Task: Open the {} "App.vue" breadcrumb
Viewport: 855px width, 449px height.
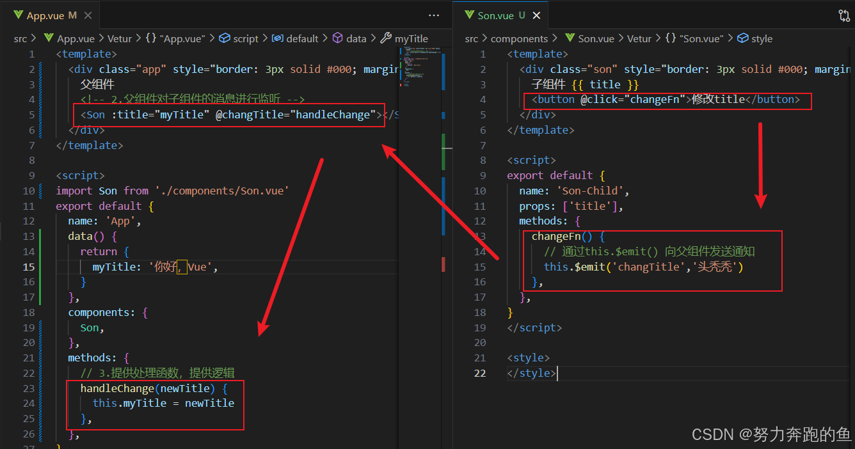Action: tap(175, 38)
